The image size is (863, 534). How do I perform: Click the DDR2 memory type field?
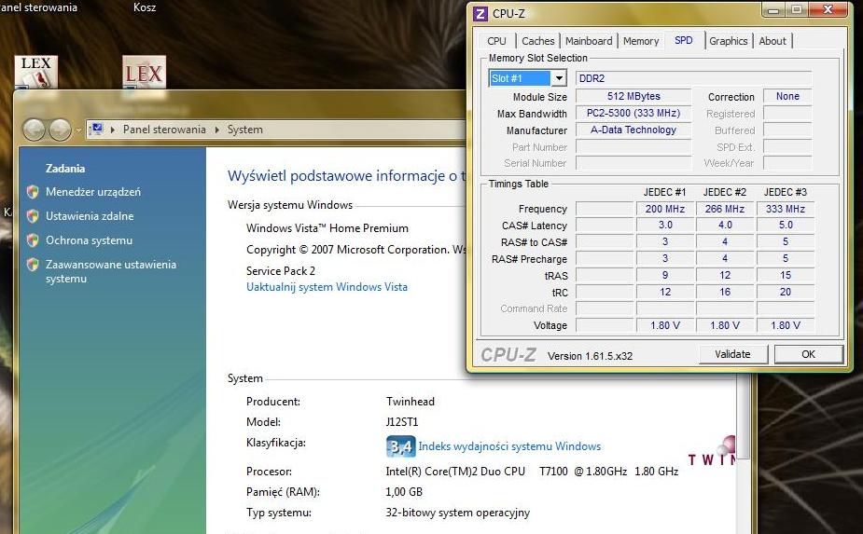(x=693, y=78)
